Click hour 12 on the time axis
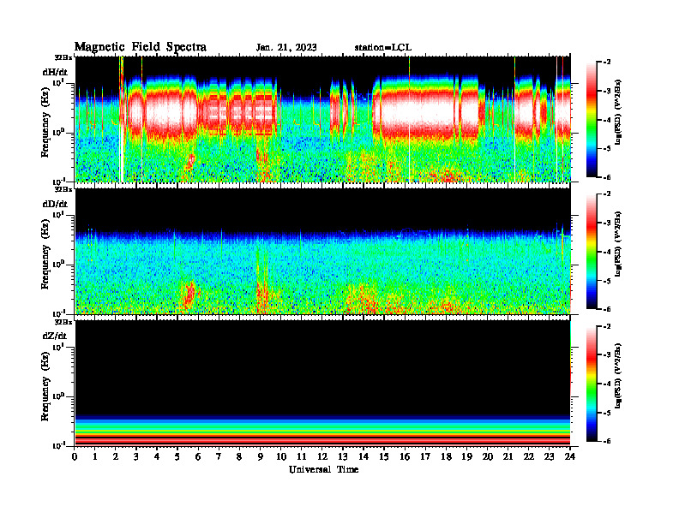Screen dimensions: 679x524 (321, 456)
